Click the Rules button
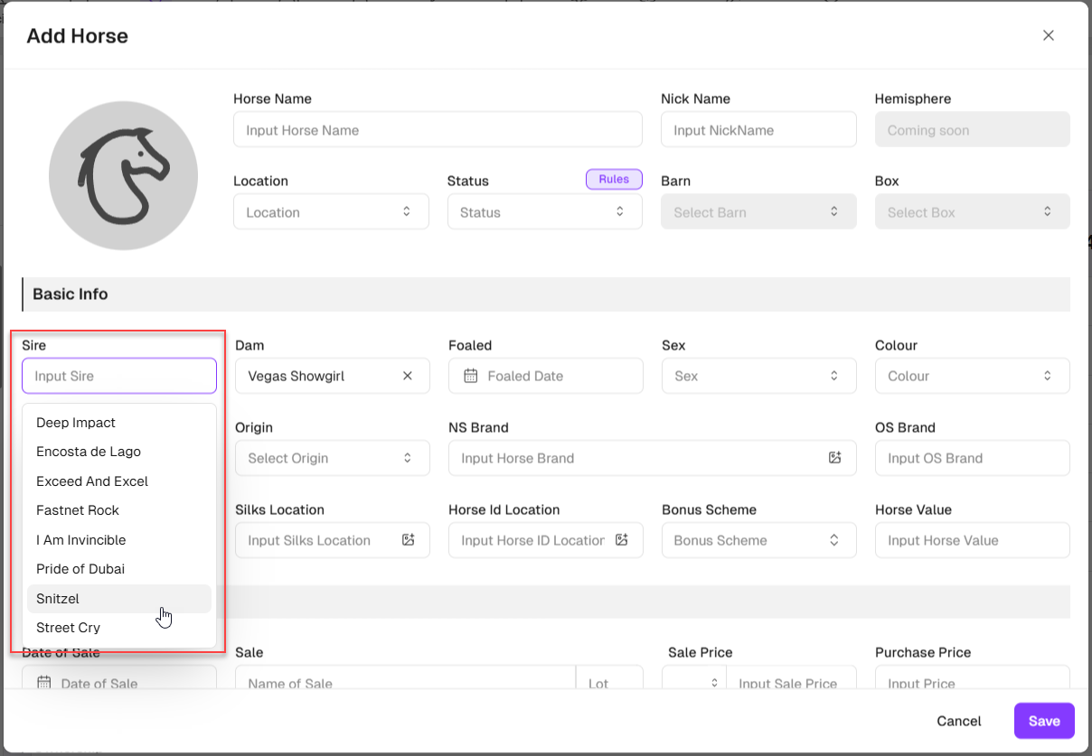Viewport: 1092px width, 756px height. pos(614,179)
